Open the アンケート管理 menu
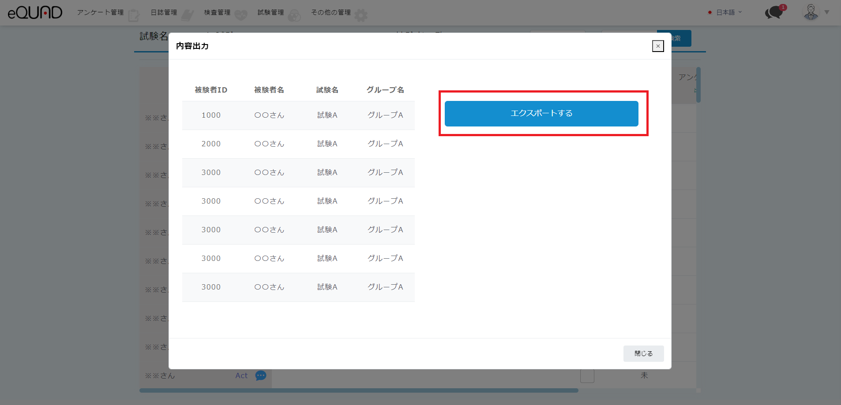Viewport: 841px width, 405px height. (x=100, y=12)
